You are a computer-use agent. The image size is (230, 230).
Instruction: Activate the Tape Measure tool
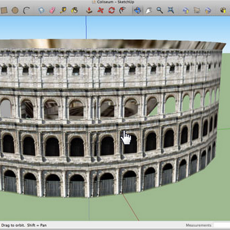tap(63, 10)
